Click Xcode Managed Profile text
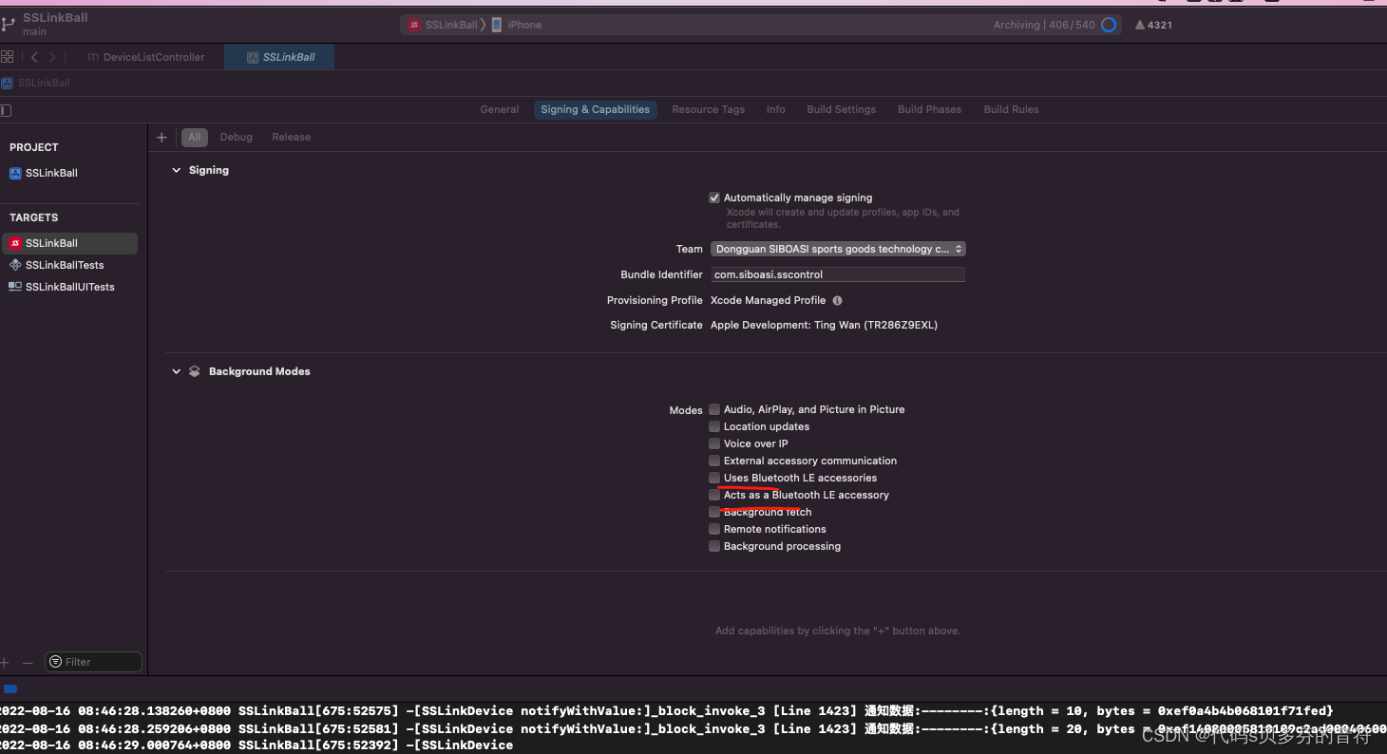This screenshot has width=1387, height=754. pyautogui.click(x=768, y=300)
